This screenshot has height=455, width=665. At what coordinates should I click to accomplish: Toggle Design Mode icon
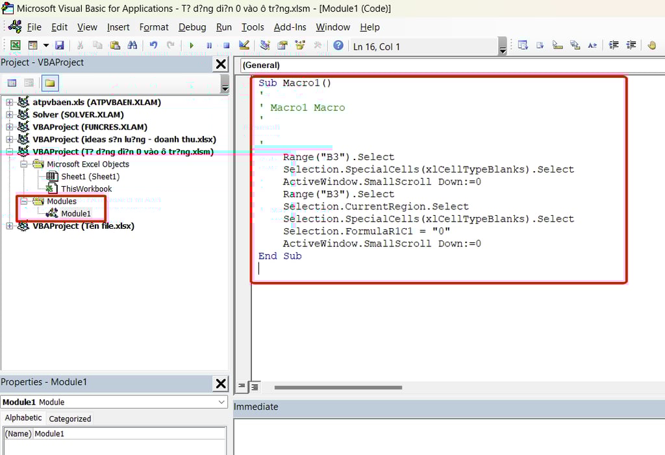(244, 45)
